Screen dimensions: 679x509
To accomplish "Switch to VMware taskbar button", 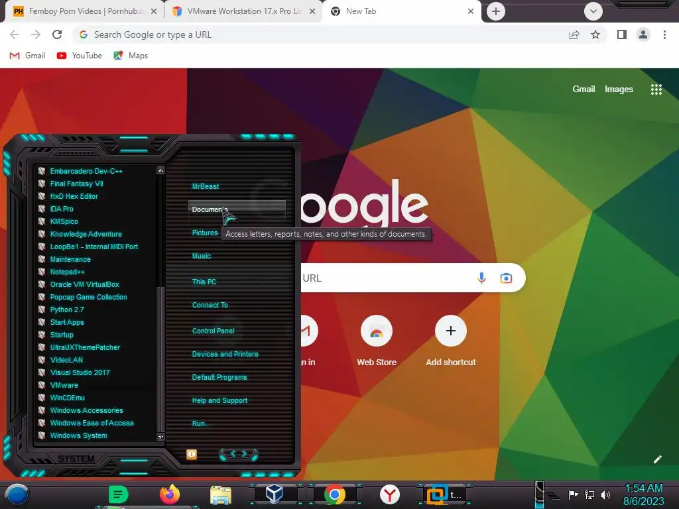I will [444, 494].
